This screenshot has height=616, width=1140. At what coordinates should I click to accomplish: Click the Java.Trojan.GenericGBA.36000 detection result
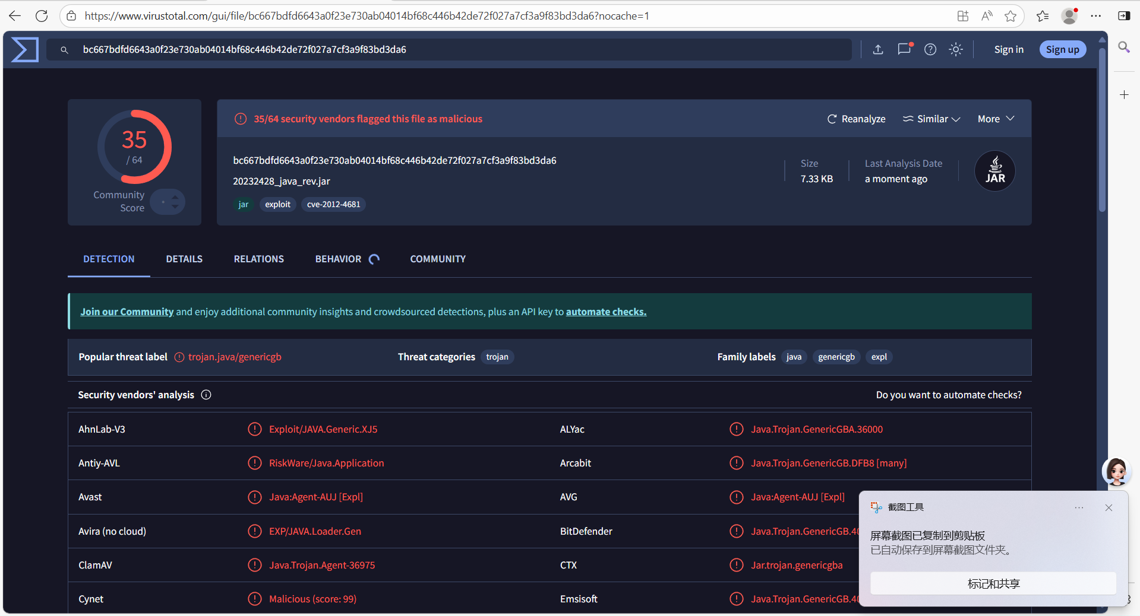pyautogui.click(x=817, y=429)
